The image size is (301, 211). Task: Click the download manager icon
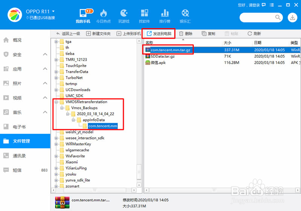click(292, 17)
